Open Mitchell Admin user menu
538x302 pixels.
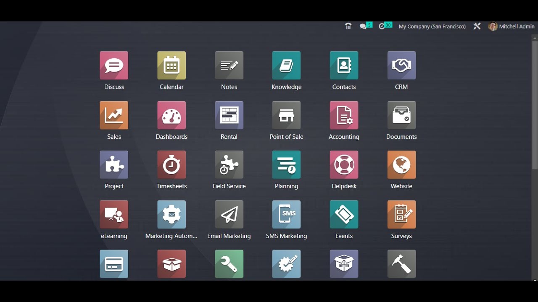(511, 26)
